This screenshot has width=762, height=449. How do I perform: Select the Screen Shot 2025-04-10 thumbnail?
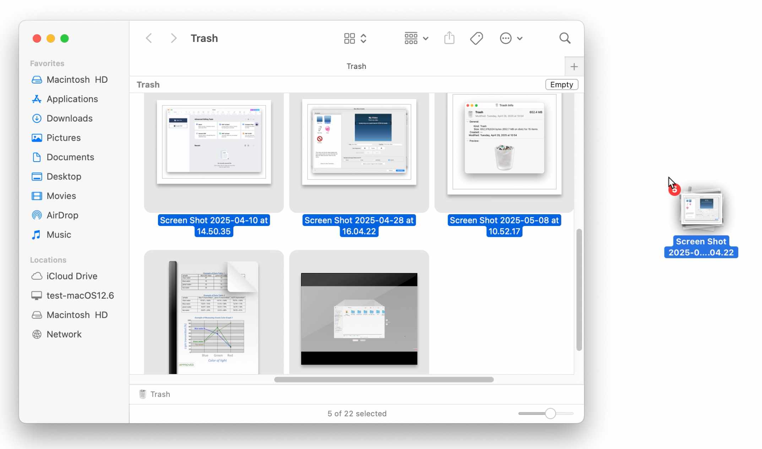click(x=213, y=142)
